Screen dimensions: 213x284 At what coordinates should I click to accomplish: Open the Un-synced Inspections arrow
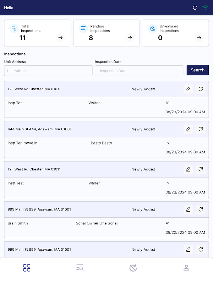coord(199,38)
